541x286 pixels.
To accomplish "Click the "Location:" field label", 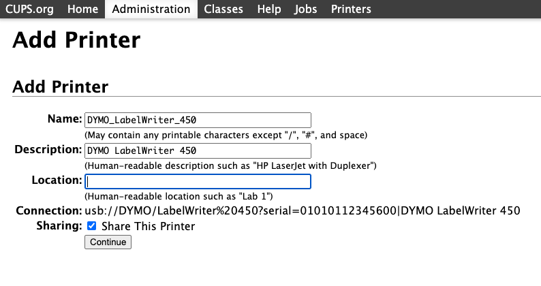I will click(x=57, y=180).
